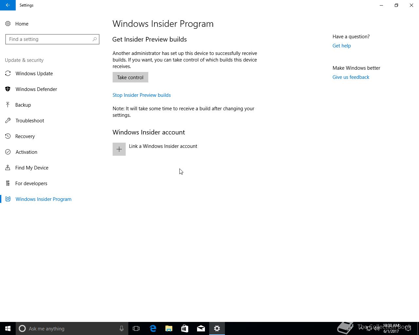Open Home with the gear icon
The image size is (419, 335).
tap(8, 24)
